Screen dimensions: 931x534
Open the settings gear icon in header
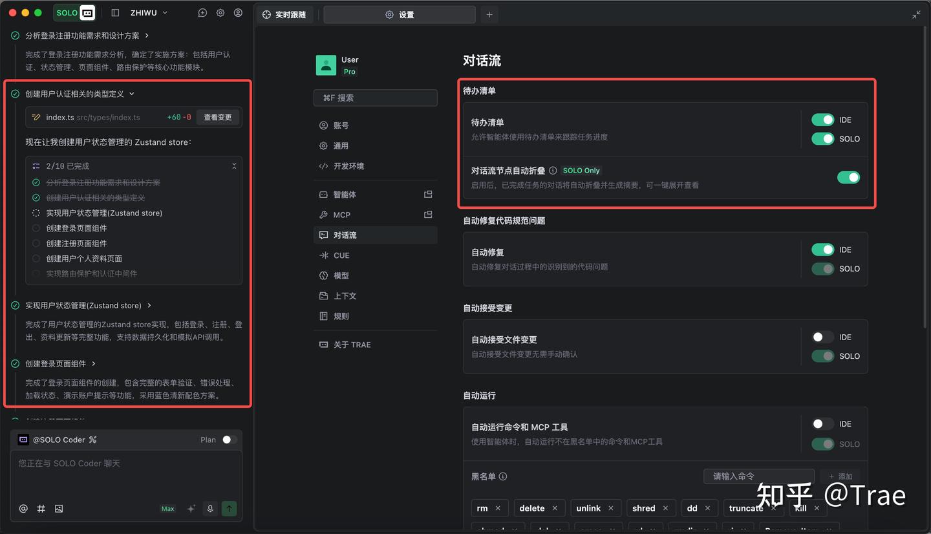(220, 13)
